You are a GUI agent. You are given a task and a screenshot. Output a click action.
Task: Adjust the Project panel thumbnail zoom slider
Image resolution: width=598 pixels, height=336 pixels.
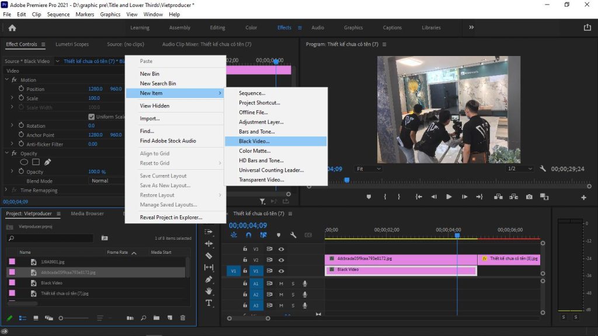[61, 318]
